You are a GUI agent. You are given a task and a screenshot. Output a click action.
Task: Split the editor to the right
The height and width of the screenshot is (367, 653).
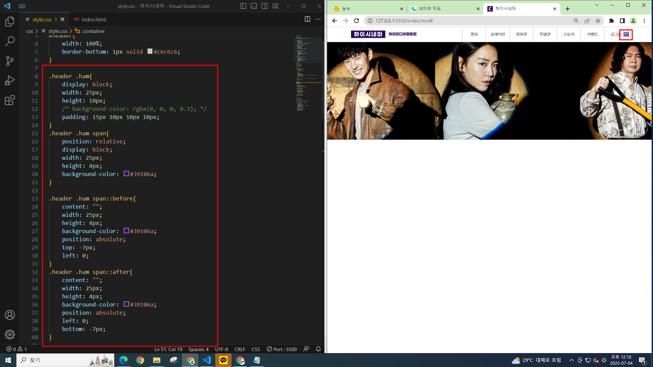(307, 19)
